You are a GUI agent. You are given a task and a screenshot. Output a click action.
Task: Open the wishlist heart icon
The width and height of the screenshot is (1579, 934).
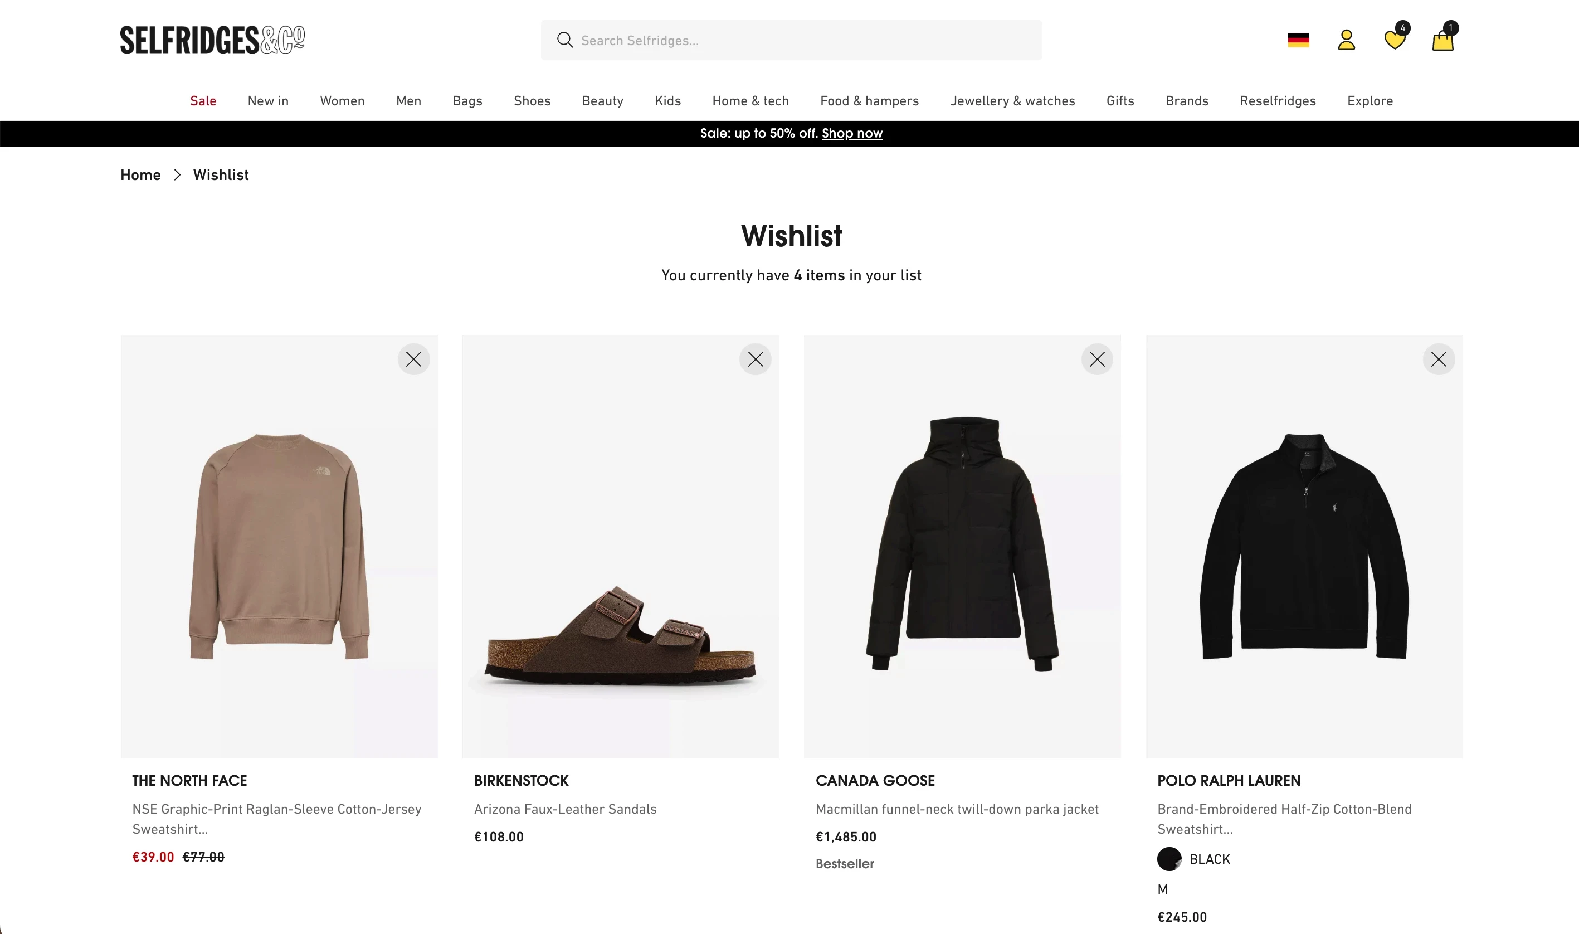1395,39
